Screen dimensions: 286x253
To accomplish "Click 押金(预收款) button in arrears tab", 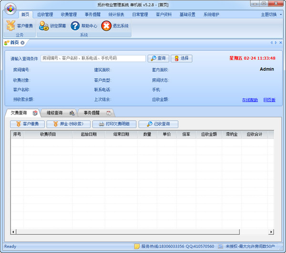I will (x=68, y=124).
